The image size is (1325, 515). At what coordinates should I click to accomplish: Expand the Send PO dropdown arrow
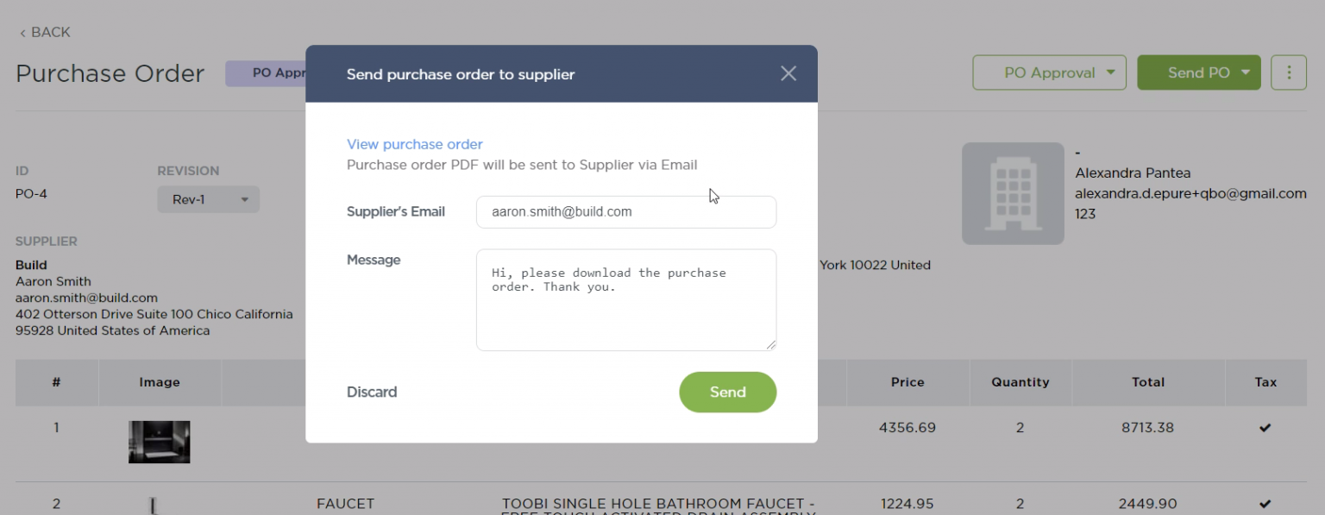1246,72
